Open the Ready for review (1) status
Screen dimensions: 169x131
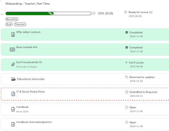coord(140,12)
